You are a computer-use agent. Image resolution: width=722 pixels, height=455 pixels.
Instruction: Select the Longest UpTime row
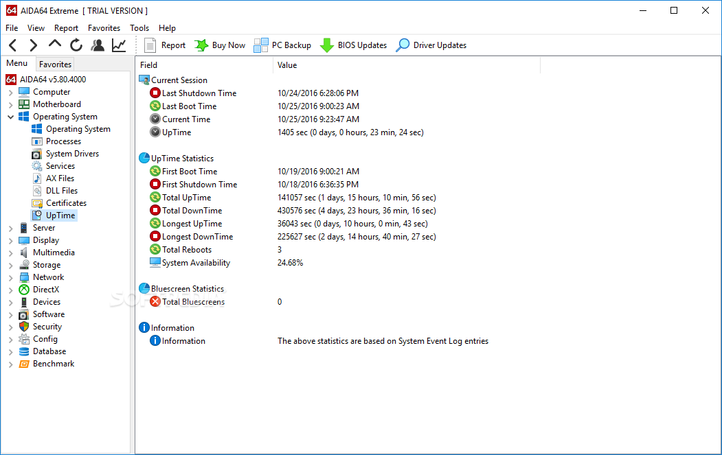click(289, 224)
